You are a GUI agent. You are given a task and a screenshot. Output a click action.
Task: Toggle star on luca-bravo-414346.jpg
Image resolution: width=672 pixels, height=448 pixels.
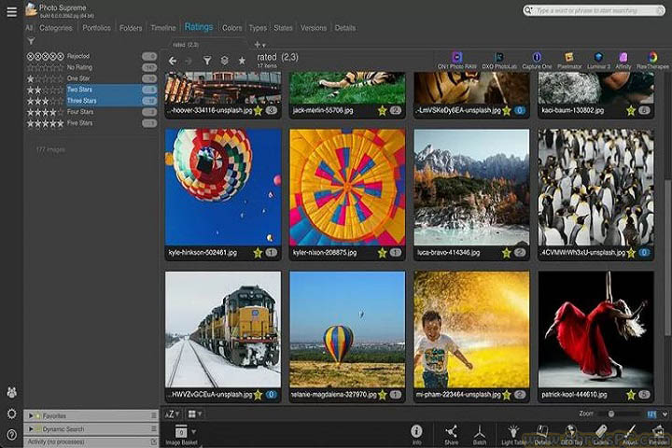coord(507,253)
